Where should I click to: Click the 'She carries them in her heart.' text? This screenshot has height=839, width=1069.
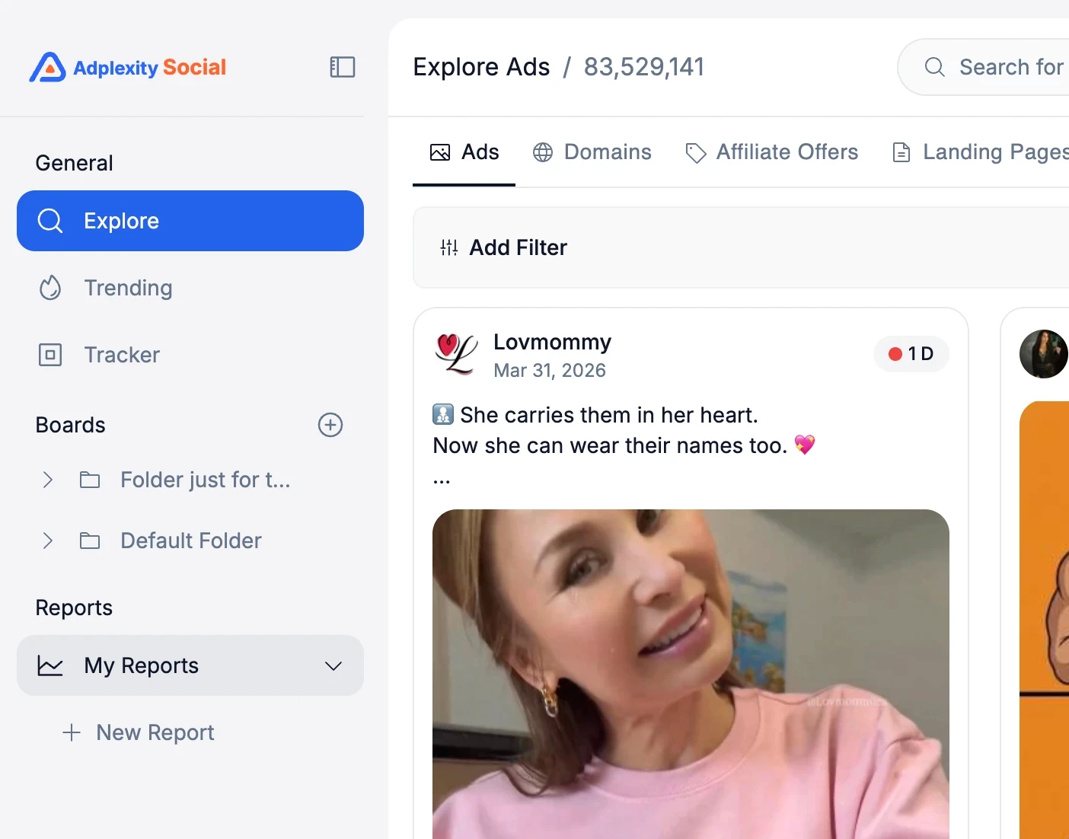[x=609, y=415]
